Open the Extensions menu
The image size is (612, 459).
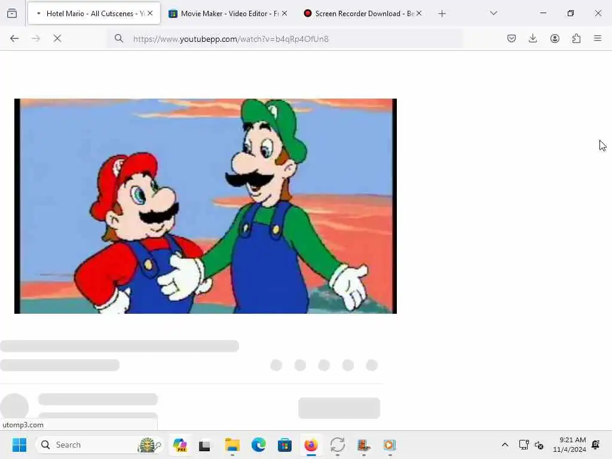point(576,38)
